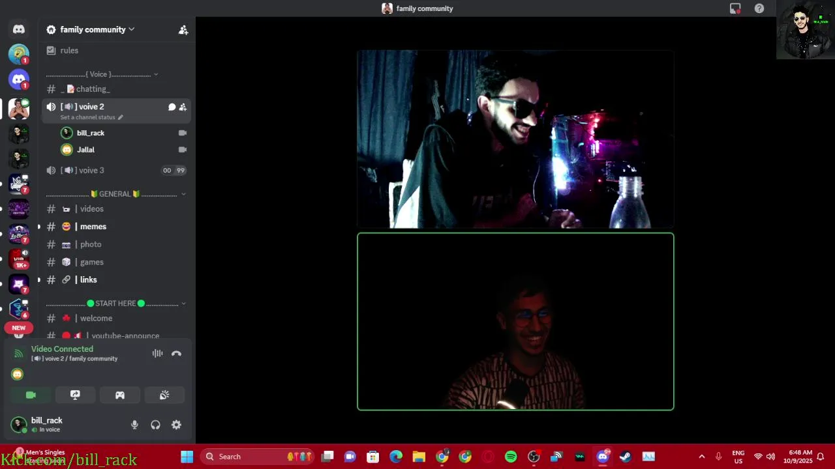The width and height of the screenshot is (835, 469).
Task: Click the Windows Start button
Action: point(187,457)
